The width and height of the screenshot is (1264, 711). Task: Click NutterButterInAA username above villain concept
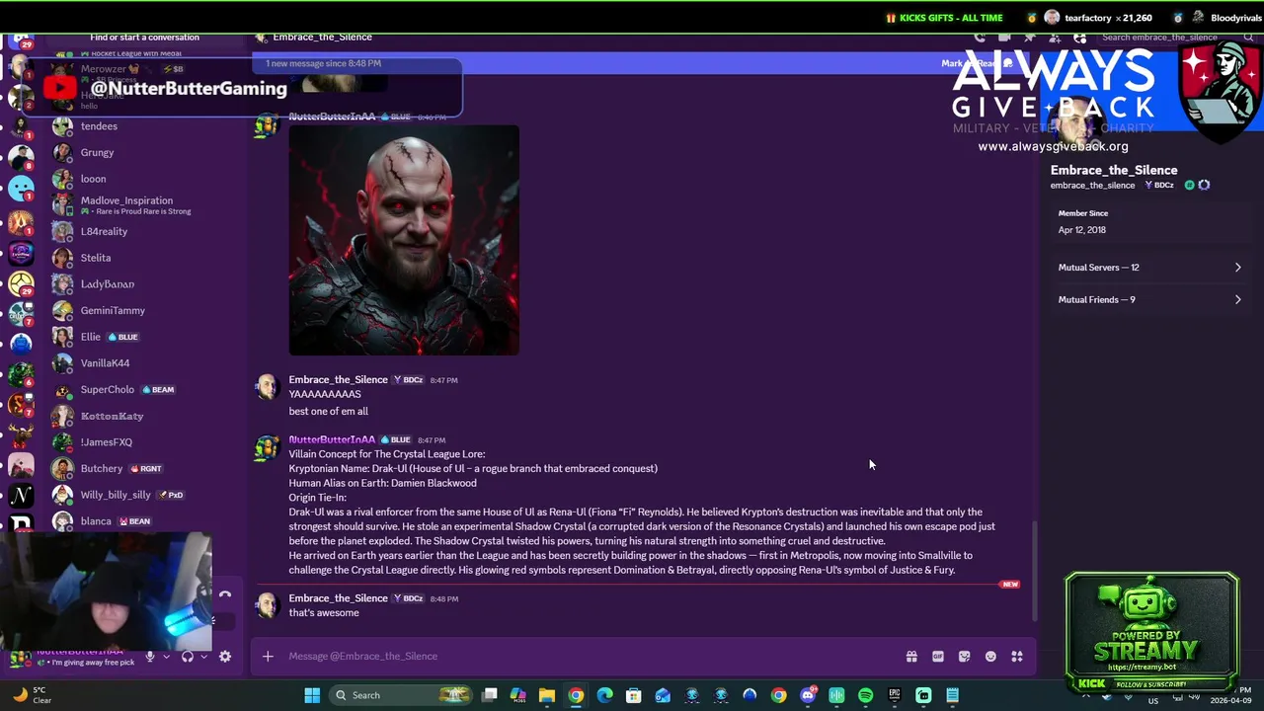[x=332, y=440]
